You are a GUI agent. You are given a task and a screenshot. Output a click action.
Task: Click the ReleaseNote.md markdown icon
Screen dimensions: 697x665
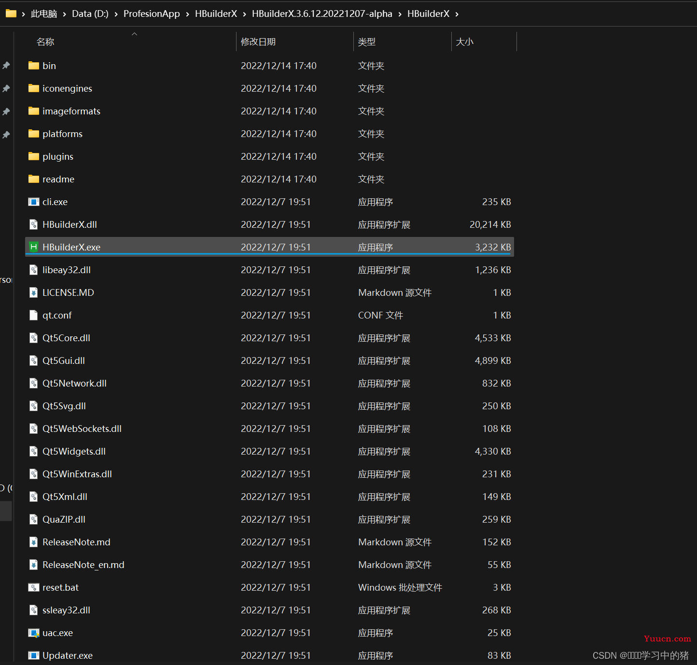click(x=34, y=542)
